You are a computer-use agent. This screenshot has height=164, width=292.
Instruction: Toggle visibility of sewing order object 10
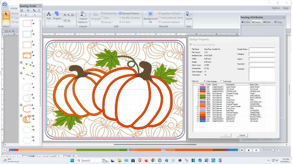pos(33,119)
